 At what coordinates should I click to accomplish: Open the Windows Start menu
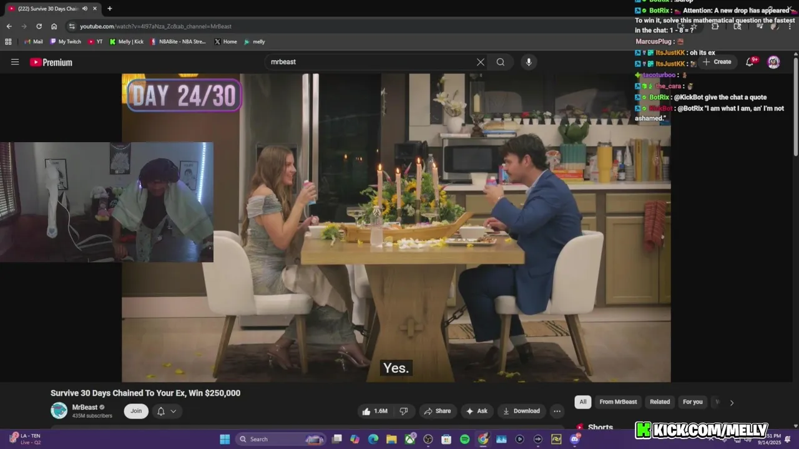pyautogui.click(x=225, y=439)
